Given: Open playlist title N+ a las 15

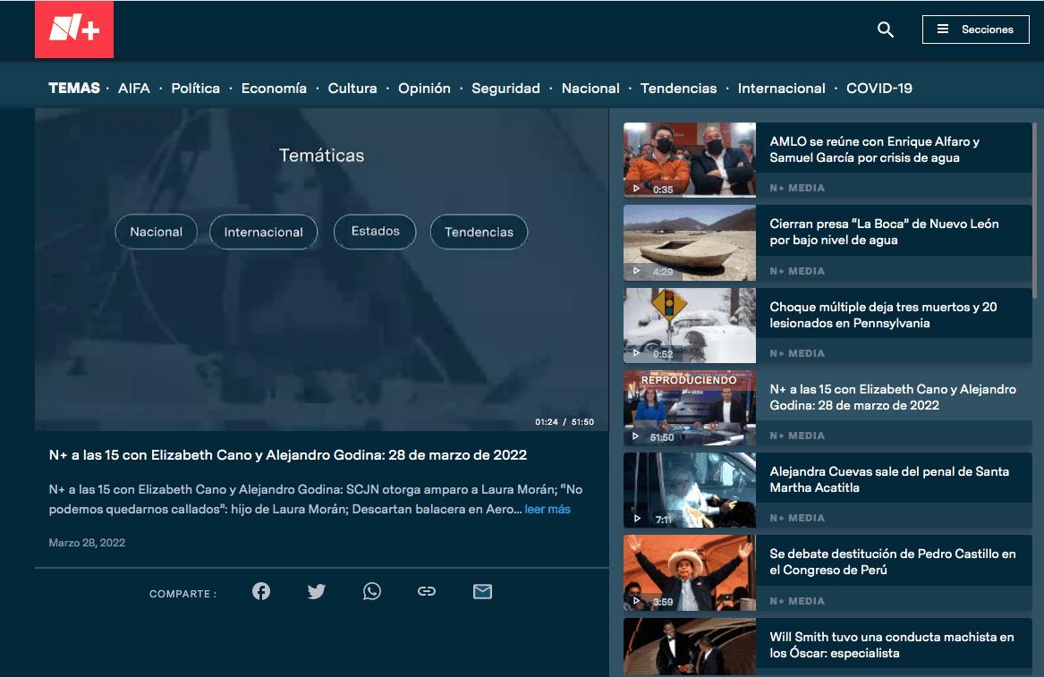Looking at the screenshot, I should (893, 397).
